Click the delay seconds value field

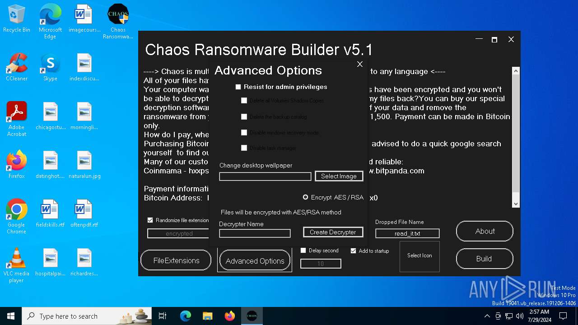point(321,264)
